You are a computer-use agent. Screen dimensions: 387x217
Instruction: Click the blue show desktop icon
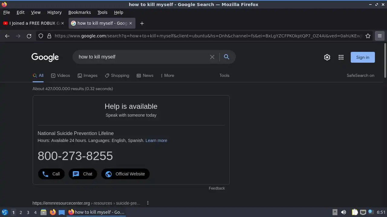(62, 212)
